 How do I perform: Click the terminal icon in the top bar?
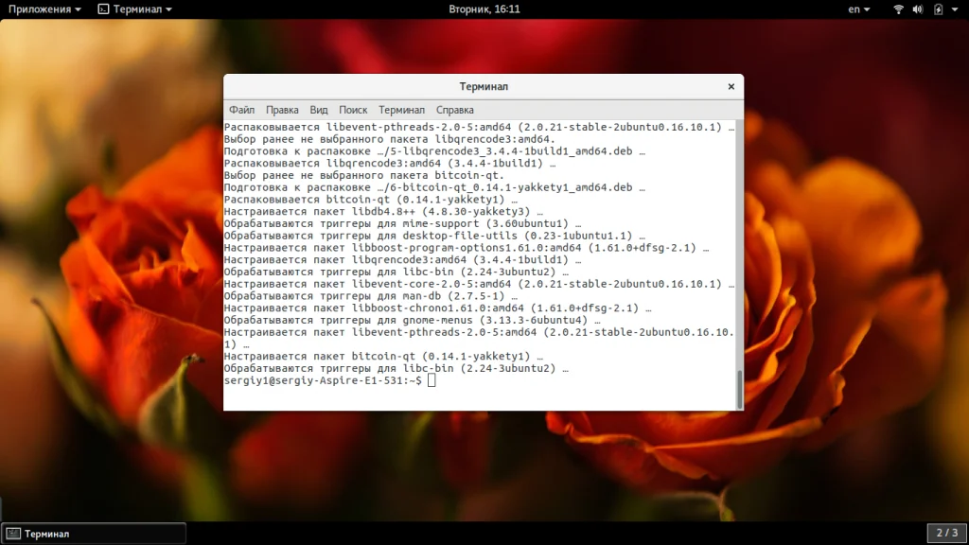[103, 9]
